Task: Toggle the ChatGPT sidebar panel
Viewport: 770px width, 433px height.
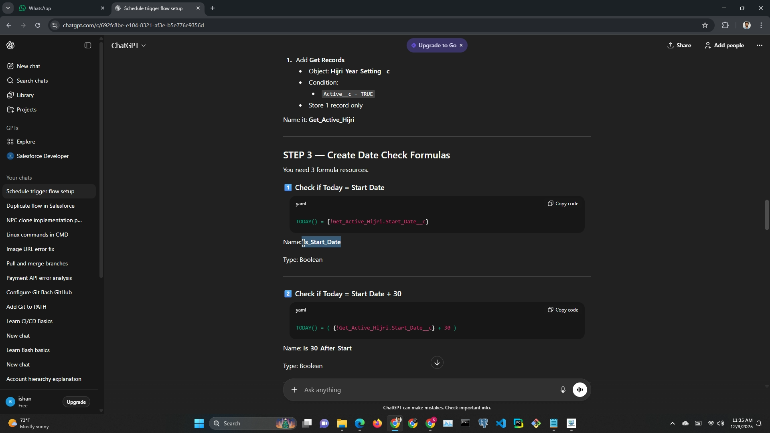Action: pos(88,45)
